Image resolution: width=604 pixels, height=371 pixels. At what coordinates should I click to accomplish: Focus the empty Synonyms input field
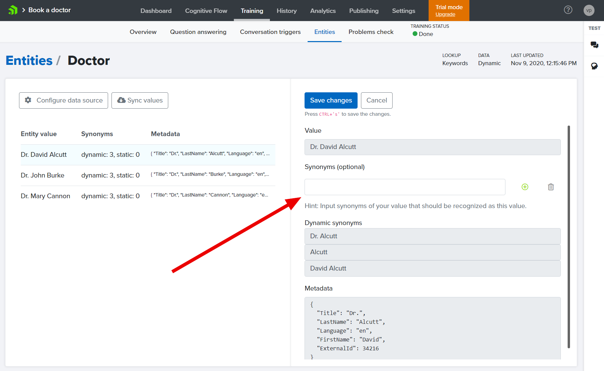click(405, 187)
